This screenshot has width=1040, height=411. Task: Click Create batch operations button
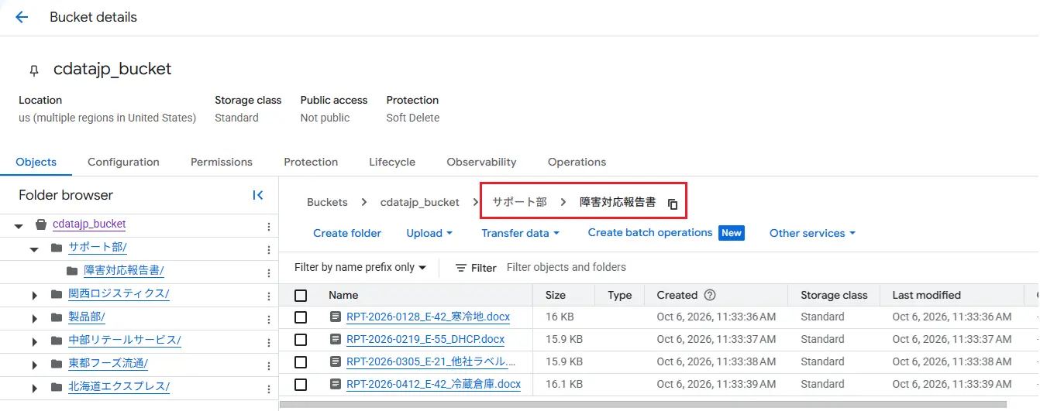(650, 232)
